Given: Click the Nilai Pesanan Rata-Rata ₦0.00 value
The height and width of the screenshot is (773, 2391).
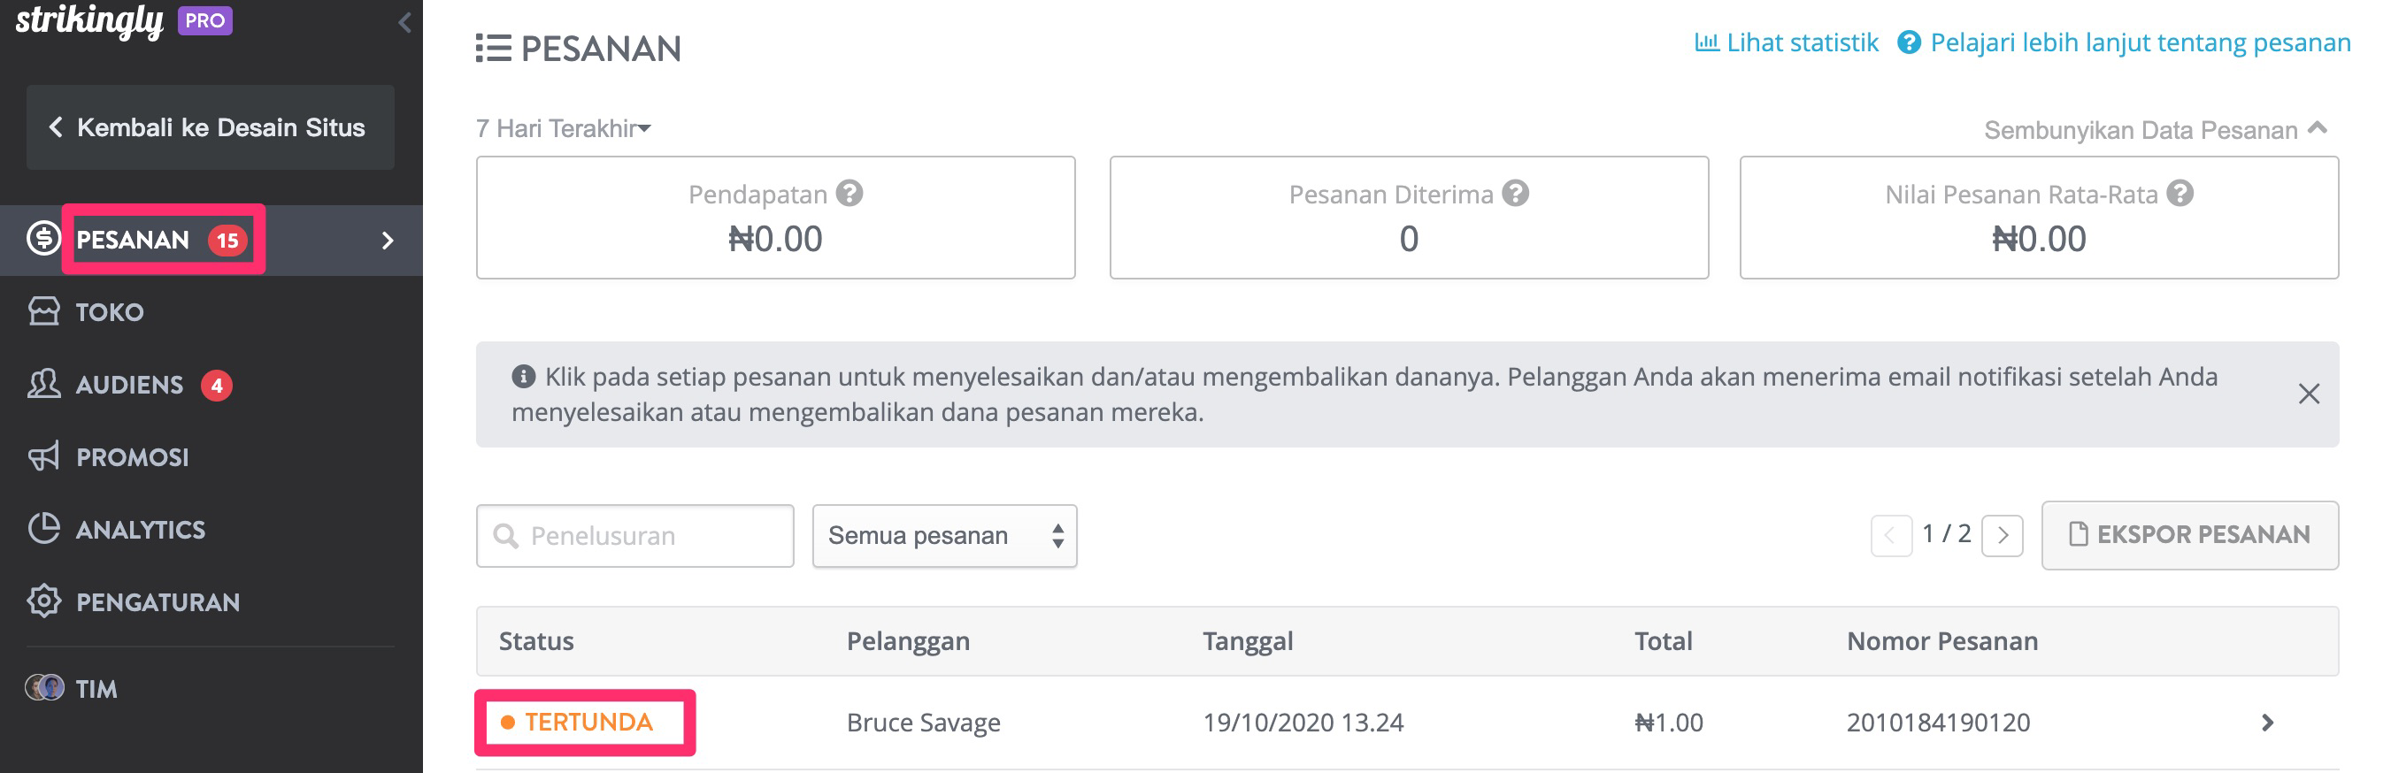Looking at the screenshot, I should [2039, 240].
